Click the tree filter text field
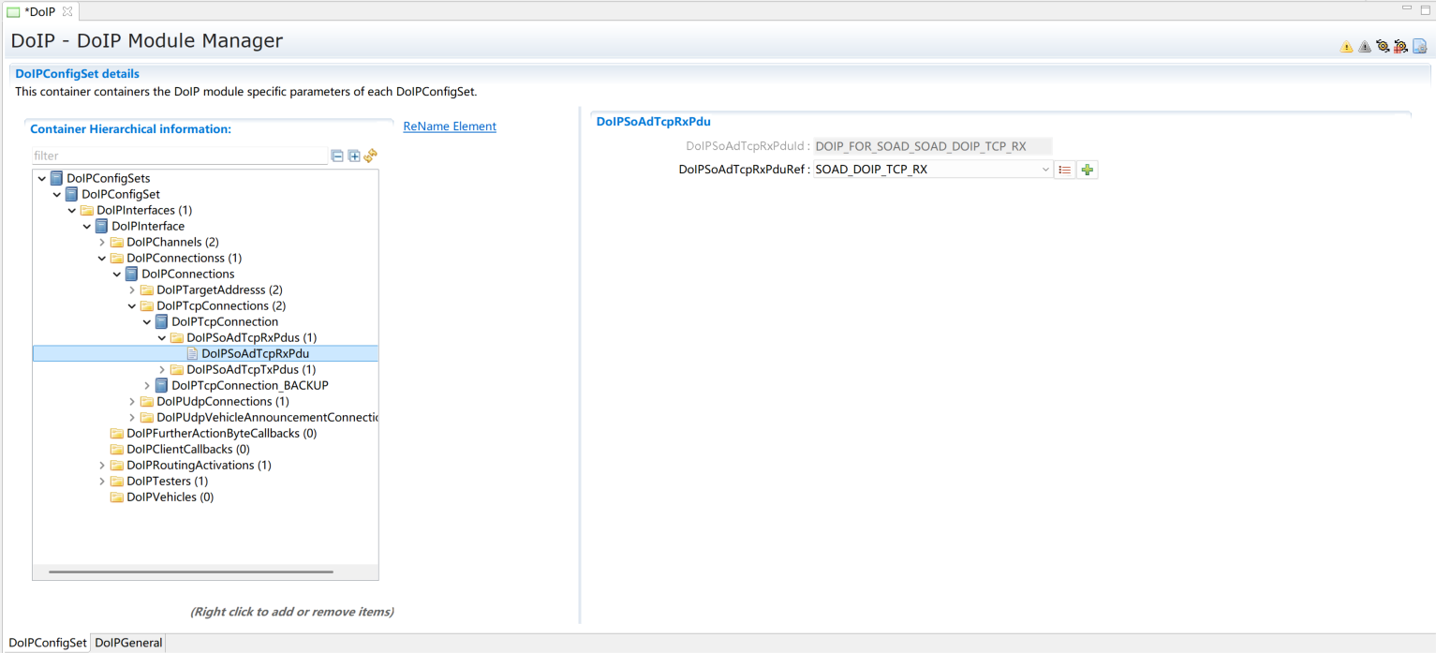The image size is (1436, 653). [178, 156]
